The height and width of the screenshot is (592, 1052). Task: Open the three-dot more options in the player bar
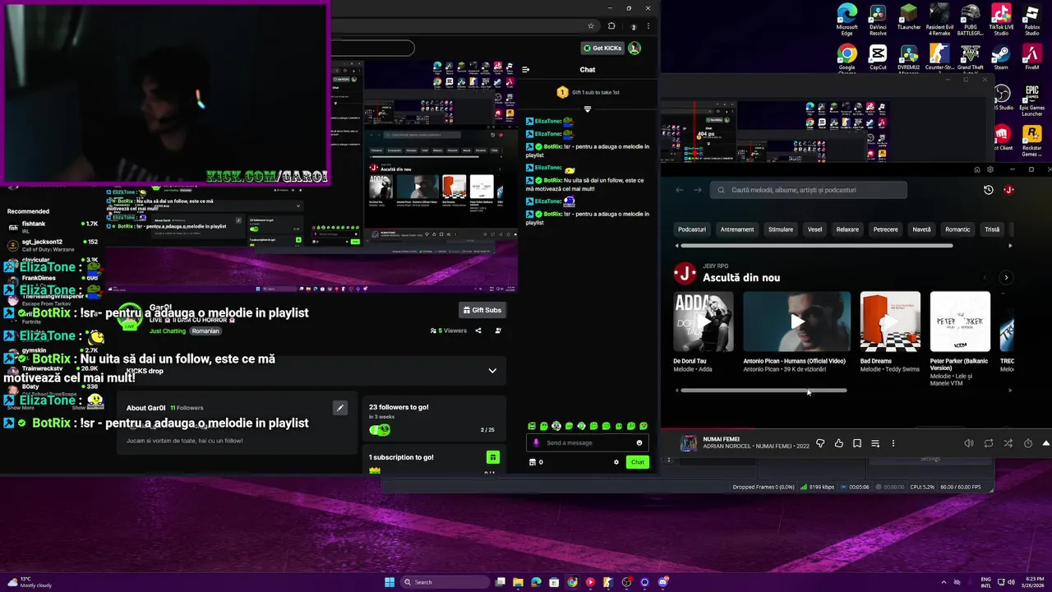coord(893,443)
